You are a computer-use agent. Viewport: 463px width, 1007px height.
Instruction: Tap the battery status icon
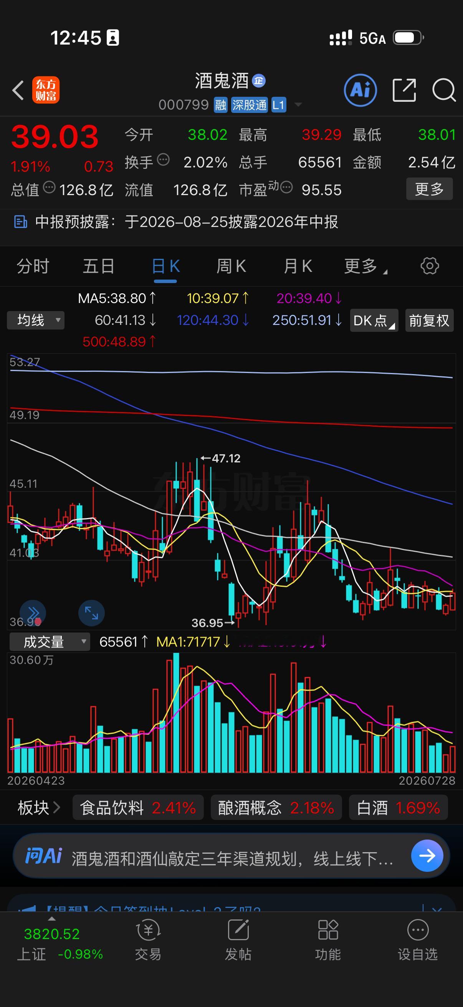(408, 38)
